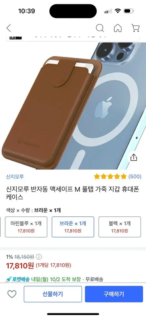This screenshot has width=146, height=318.
Task: Tap the share icon on product image
Action: coord(134,158)
